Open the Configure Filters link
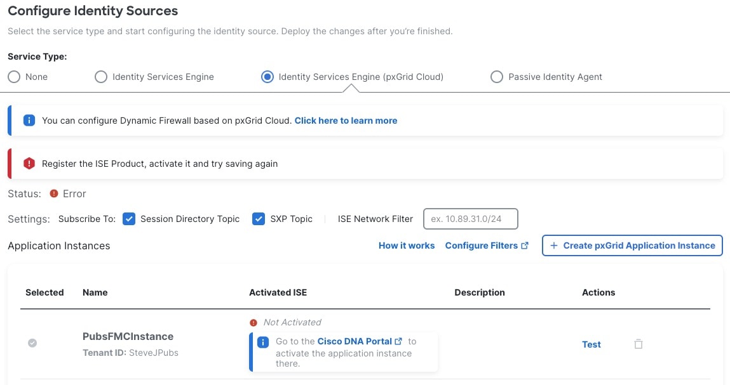730x385 pixels. [481, 245]
